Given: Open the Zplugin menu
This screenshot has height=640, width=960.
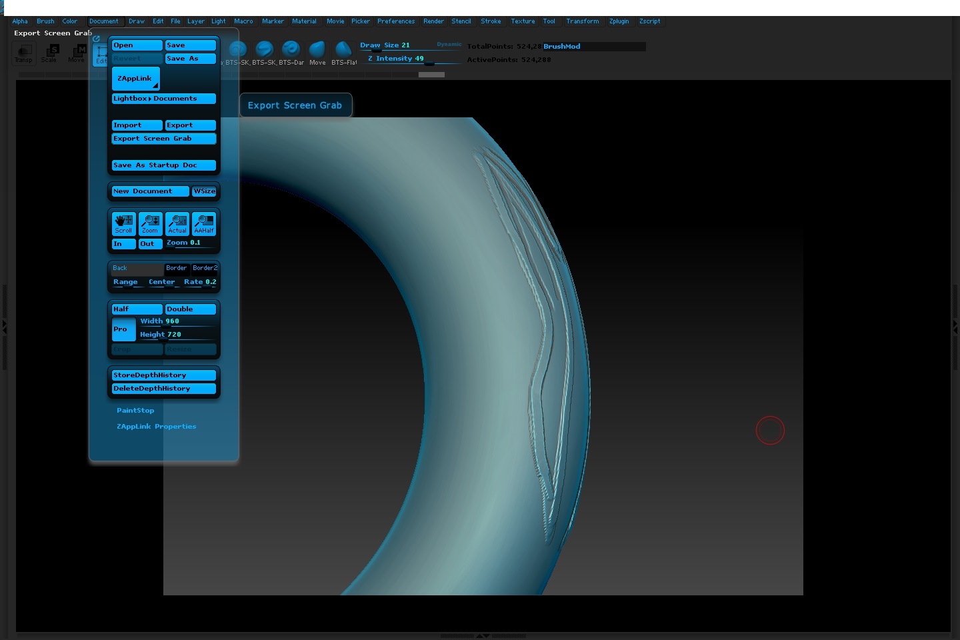Looking at the screenshot, I should (619, 21).
